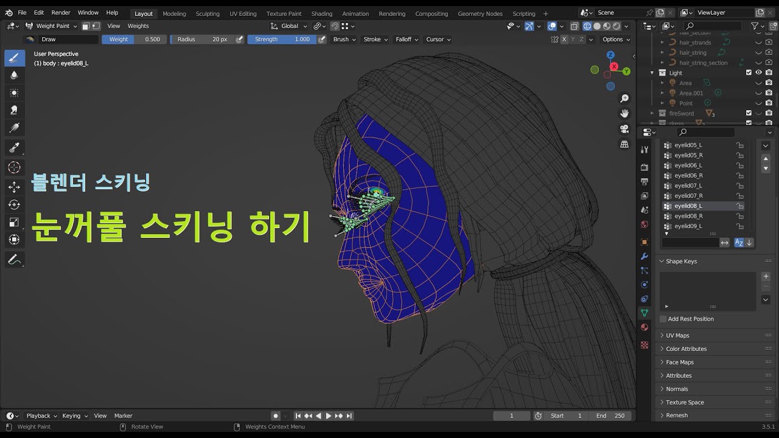This screenshot has height=438, width=779.
Task: Select the Draw brush tool in toolbar
Action: [x=15, y=58]
